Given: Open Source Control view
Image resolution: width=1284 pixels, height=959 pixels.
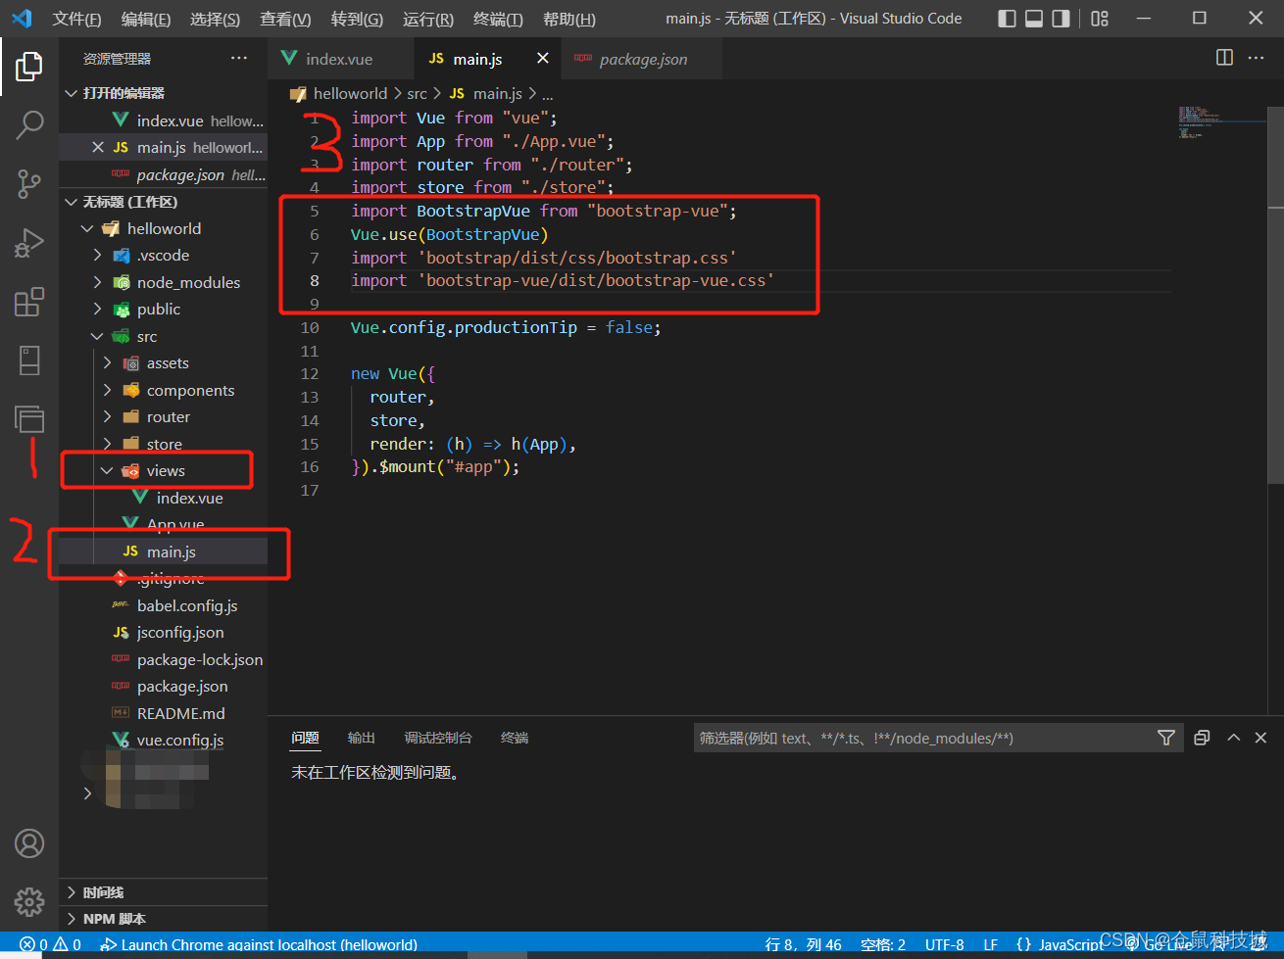Looking at the screenshot, I should [x=29, y=184].
